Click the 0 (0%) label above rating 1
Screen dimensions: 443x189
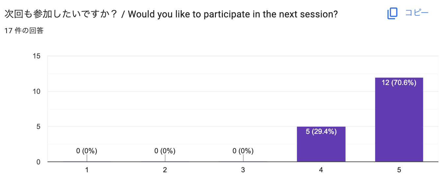point(87,151)
